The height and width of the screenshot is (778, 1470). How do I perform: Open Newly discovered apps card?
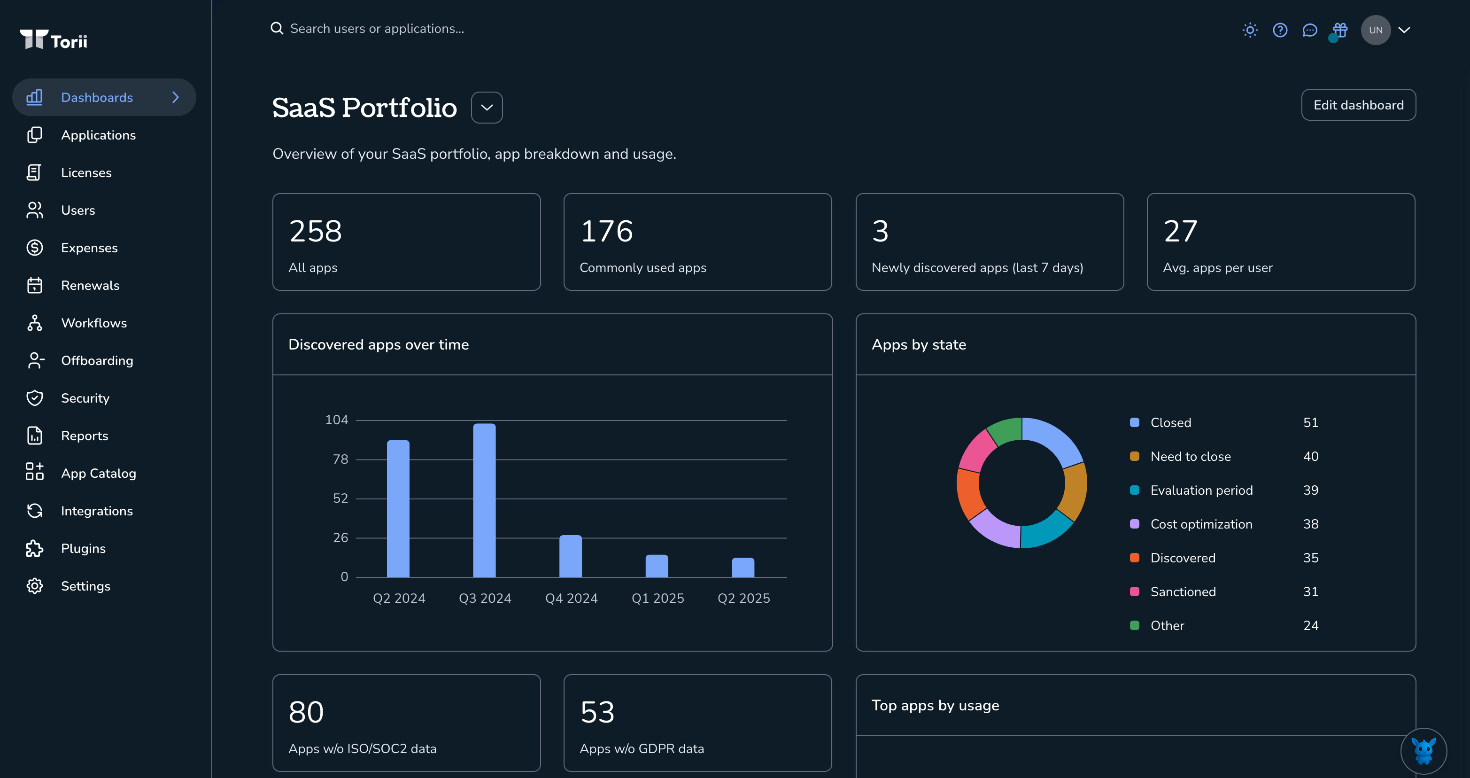(990, 242)
